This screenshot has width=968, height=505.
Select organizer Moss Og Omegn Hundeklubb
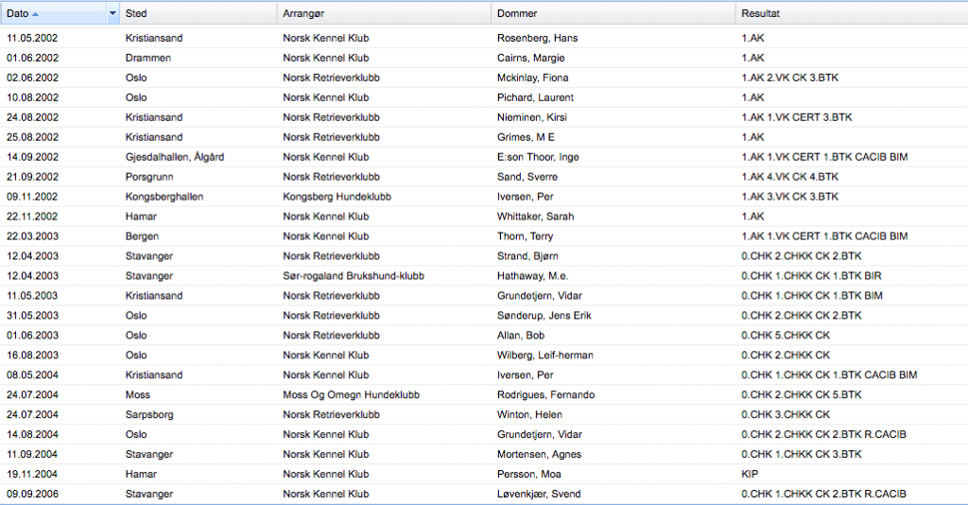[x=351, y=394]
